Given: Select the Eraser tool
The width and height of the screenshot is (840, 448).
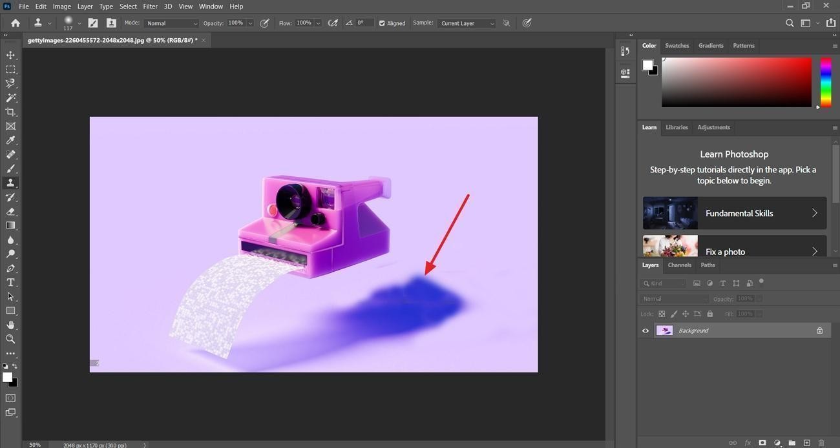Looking at the screenshot, I should coord(10,211).
